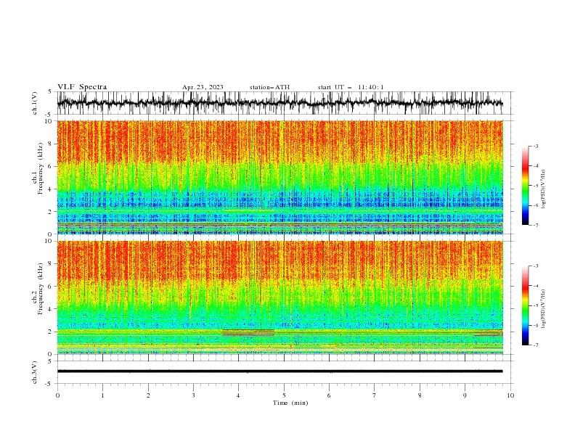Click the 'start UT = 11:40:1' text
575x444 pixels.
click(351, 87)
